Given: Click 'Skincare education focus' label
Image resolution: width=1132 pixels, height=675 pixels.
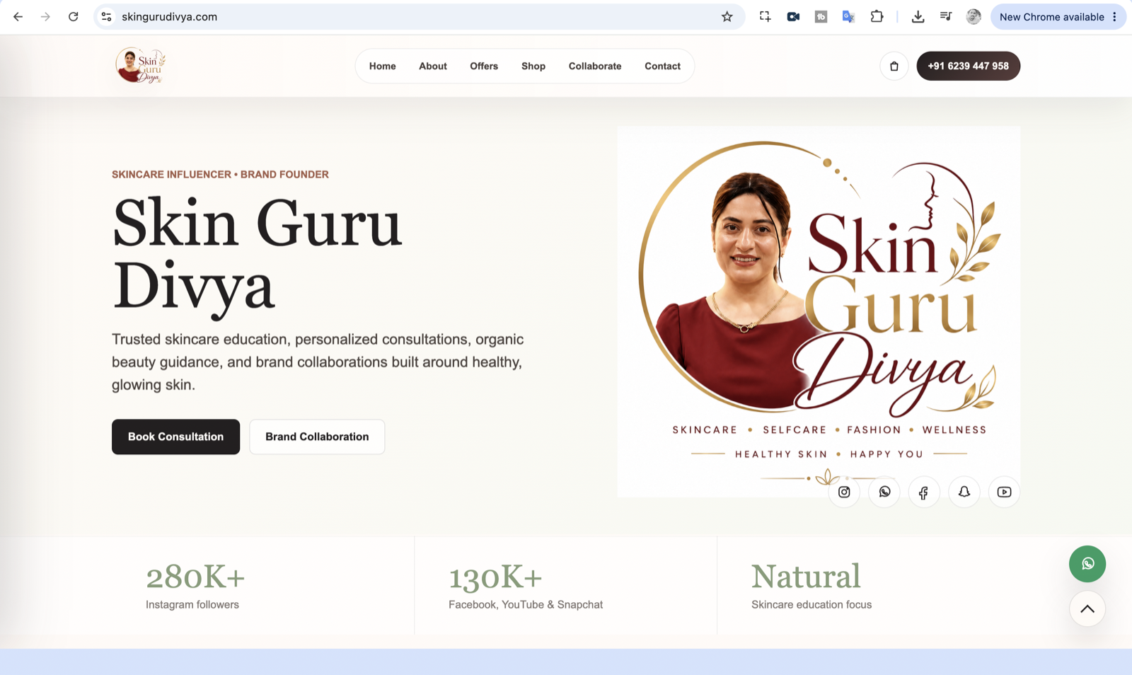Looking at the screenshot, I should (x=812, y=604).
